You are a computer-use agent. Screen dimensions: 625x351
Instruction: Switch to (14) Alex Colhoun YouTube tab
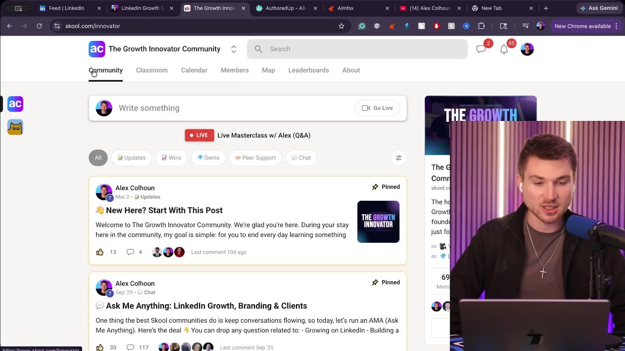(x=430, y=8)
